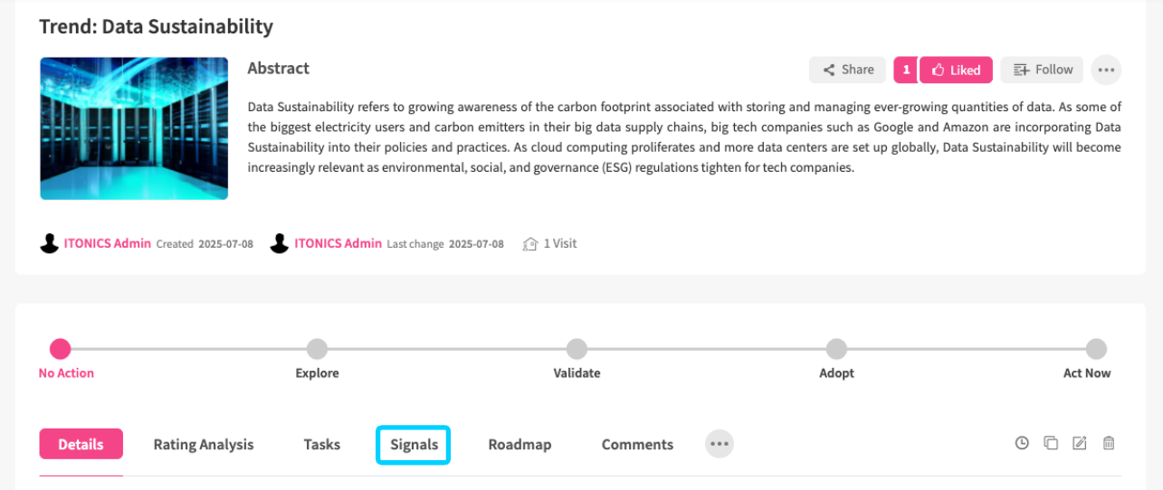Toggle Follow for this trend

click(x=1043, y=70)
